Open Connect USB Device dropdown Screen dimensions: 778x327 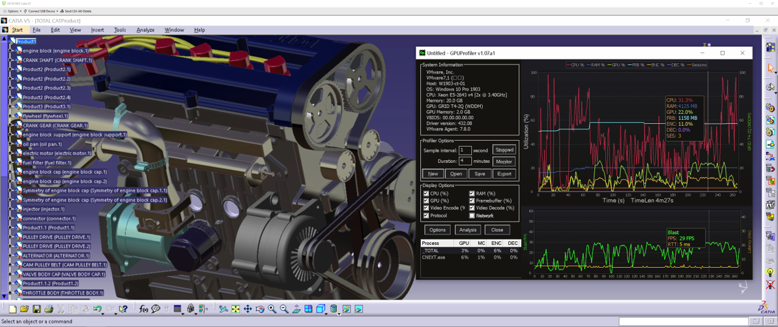click(x=42, y=11)
